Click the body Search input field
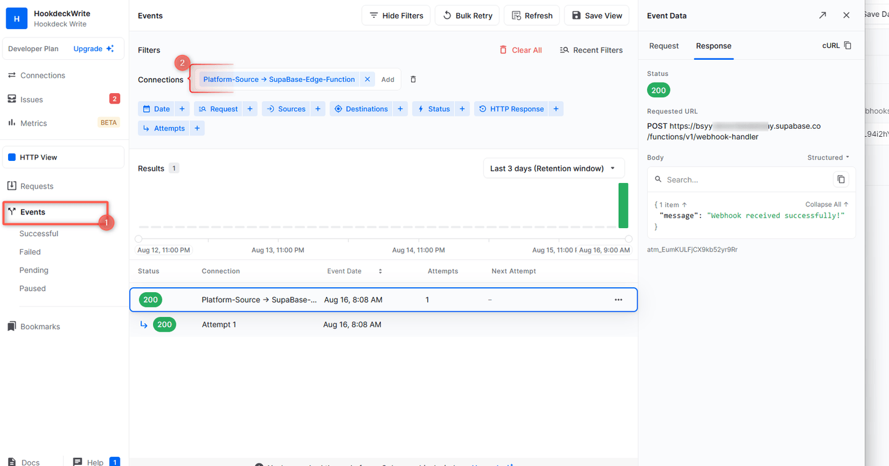889x466 pixels. click(744, 180)
